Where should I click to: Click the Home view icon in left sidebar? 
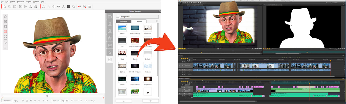coord(5,16)
